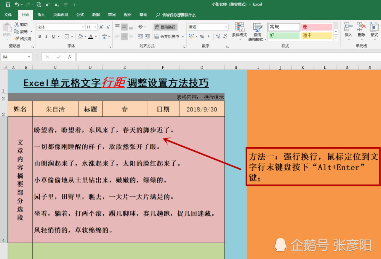The width and height of the screenshot is (381, 259).
Task: Open the 套用表格格式 table format menu
Action: click(257, 32)
